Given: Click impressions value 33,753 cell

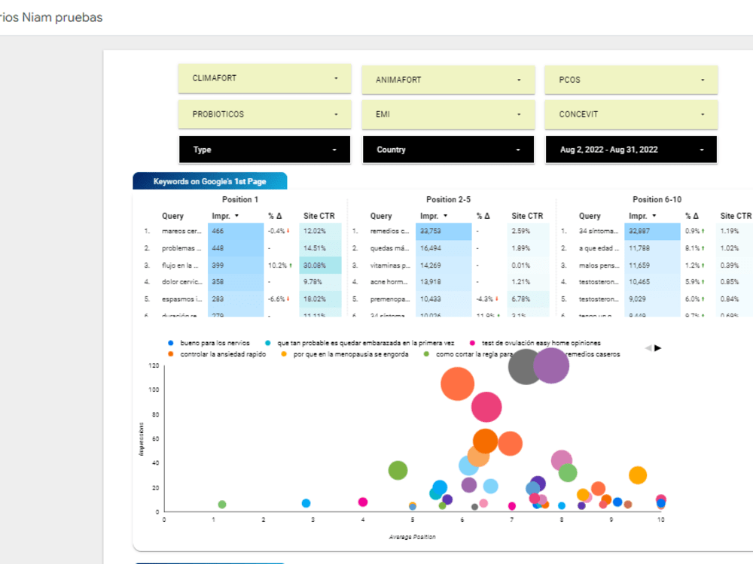Looking at the screenshot, I should tap(444, 231).
